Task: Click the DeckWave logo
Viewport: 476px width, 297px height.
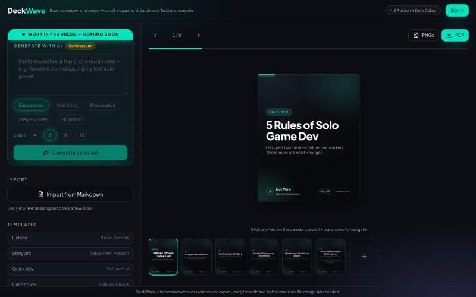Action: pyautogui.click(x=26, y=11)
